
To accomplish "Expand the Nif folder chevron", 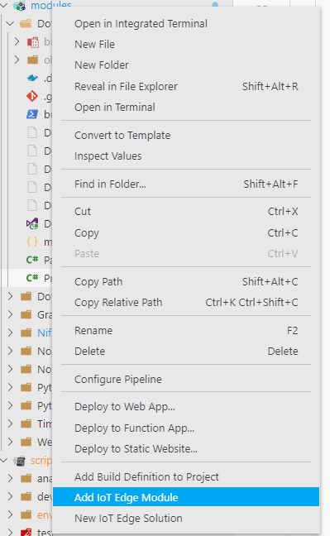I will pyautogui.click(x=10, y=333).
